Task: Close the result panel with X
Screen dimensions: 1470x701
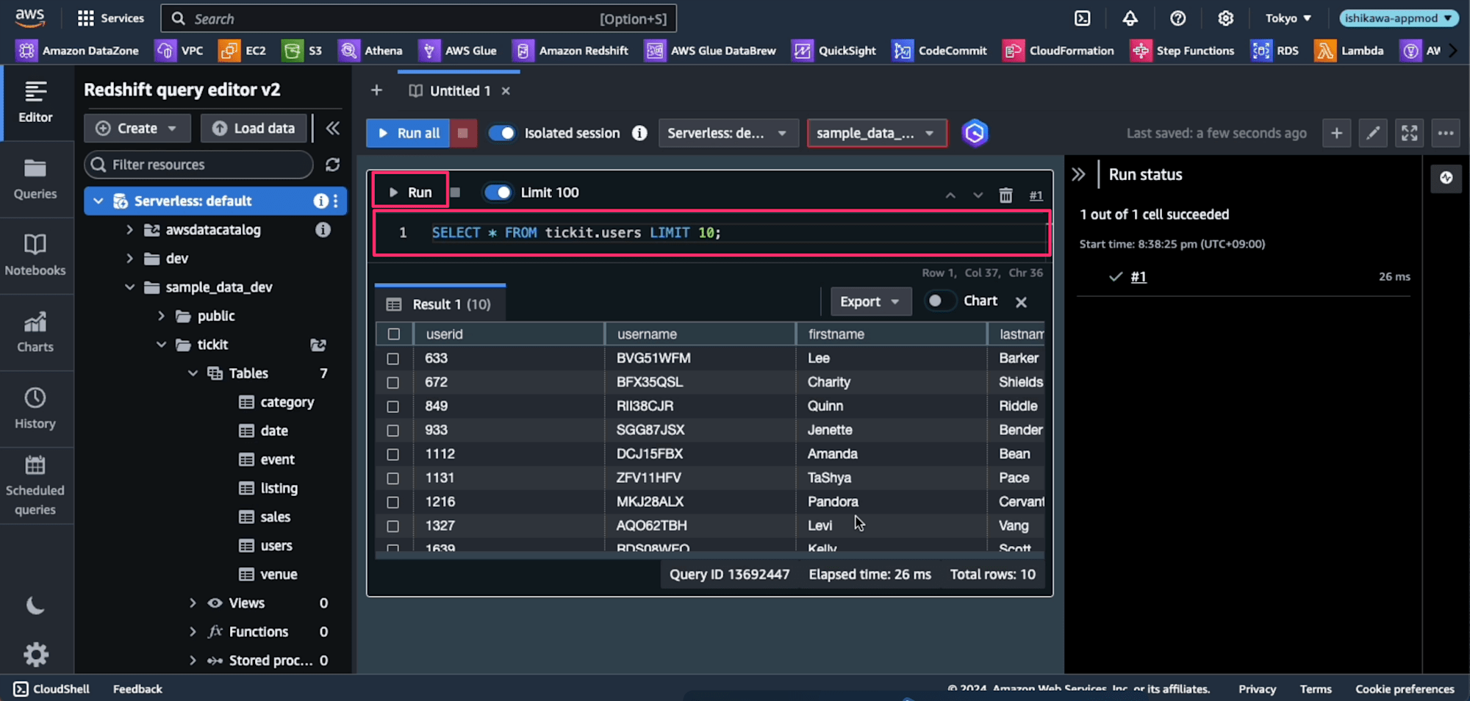Action: [x=1021, y=302]
